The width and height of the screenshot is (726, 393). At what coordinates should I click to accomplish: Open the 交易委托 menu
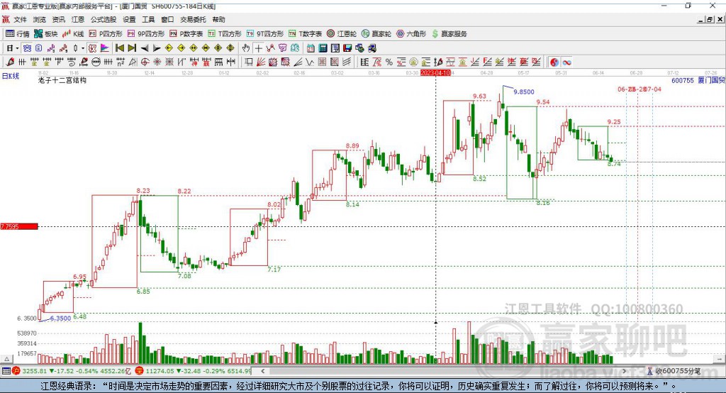pyautogui.click(x=193, y=19)
